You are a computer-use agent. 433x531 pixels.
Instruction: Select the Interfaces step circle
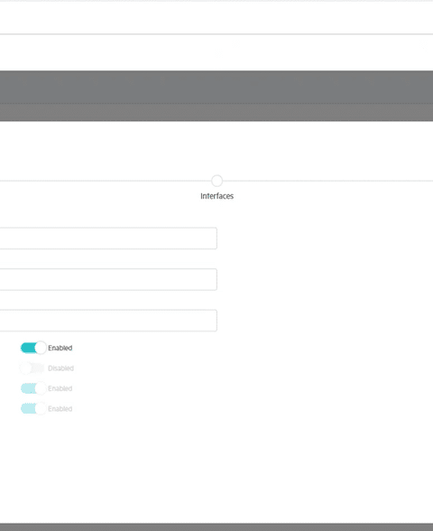(x=216, y=181)
